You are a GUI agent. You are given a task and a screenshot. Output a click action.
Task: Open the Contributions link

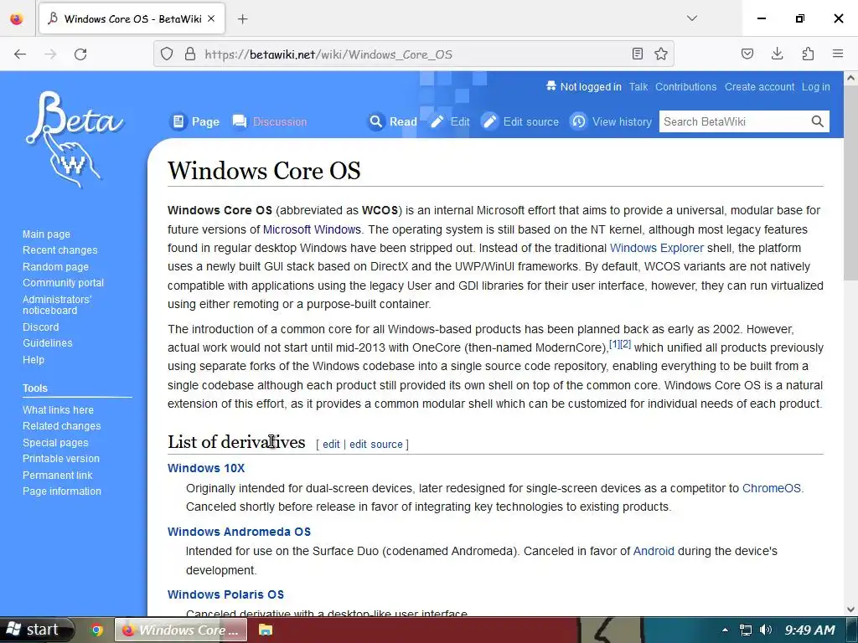tap(685, 87)
